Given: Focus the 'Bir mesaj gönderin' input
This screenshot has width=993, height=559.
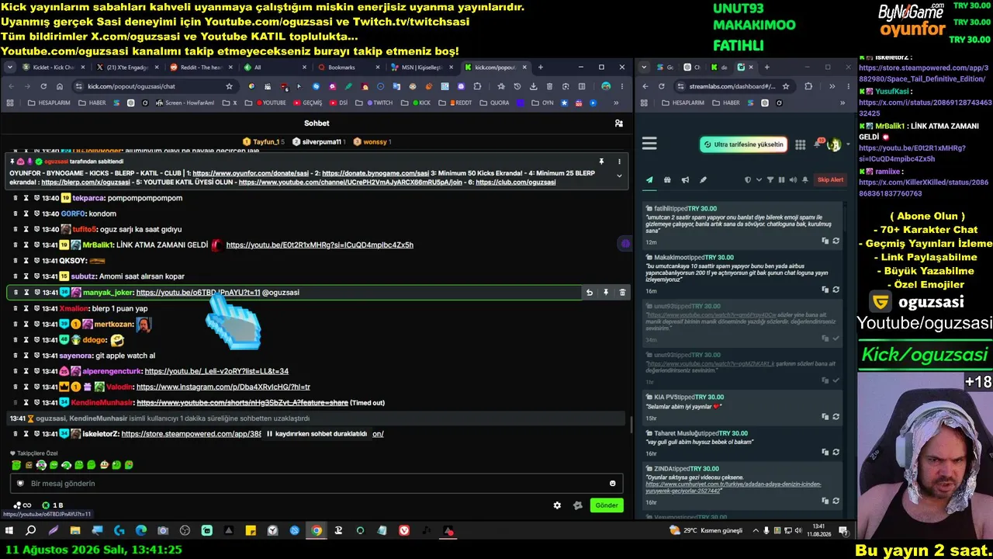Looking at the screenshot, I should click(318, 484).
